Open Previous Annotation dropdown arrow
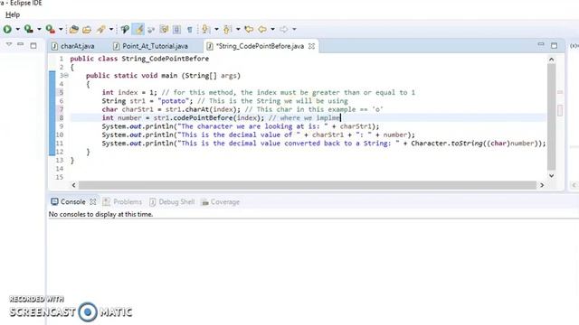 pyautogui.click(x=238, y=29)
